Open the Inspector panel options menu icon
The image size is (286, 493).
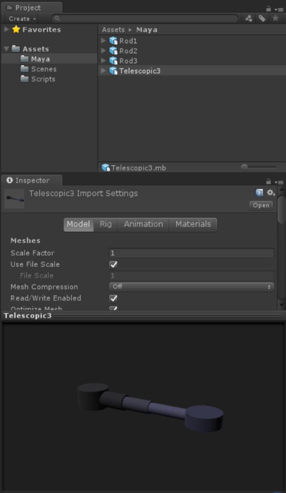click(x=280, y=182)
